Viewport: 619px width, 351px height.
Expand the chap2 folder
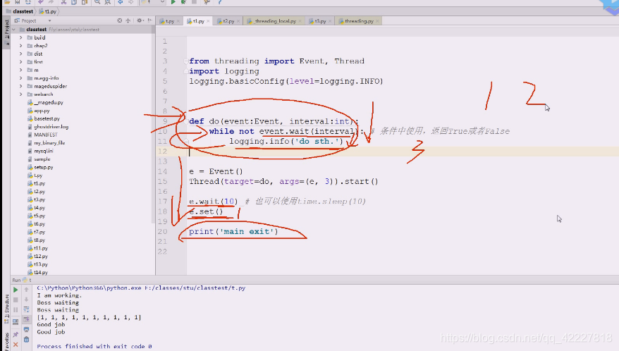(x=21, y=46)
